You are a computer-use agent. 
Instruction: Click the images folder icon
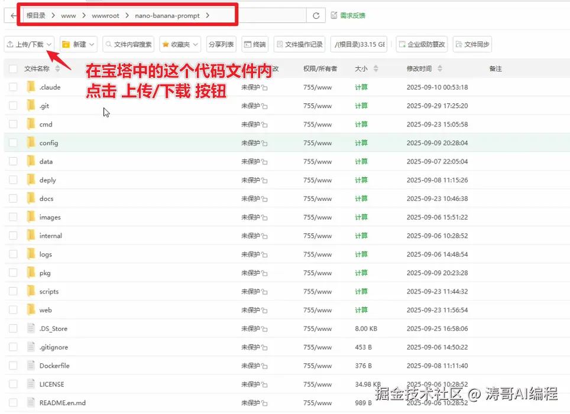[31, 217]
